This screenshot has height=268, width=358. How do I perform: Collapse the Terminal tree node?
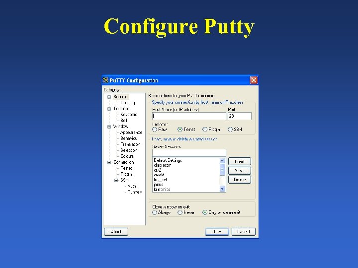point(109,109)
